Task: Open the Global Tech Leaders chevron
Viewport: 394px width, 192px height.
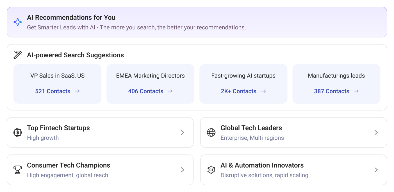Action: (376, 132)
